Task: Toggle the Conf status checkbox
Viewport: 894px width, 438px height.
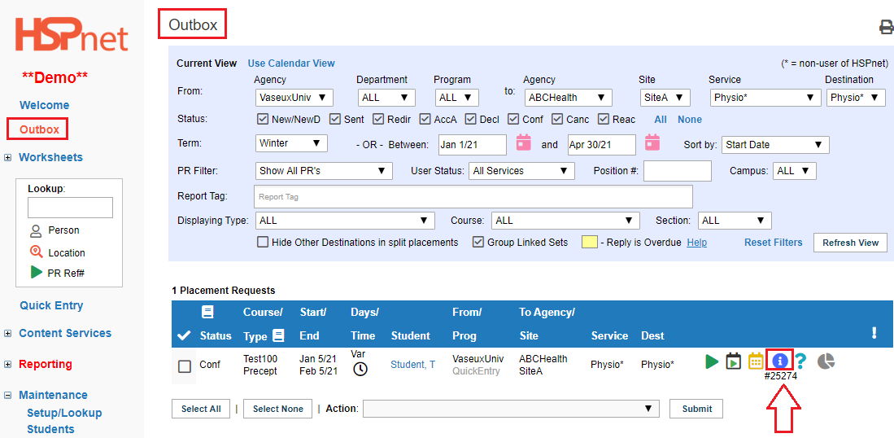Action: tap(513, 119)
